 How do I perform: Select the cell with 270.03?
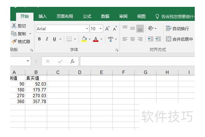[x=36, y=96]
